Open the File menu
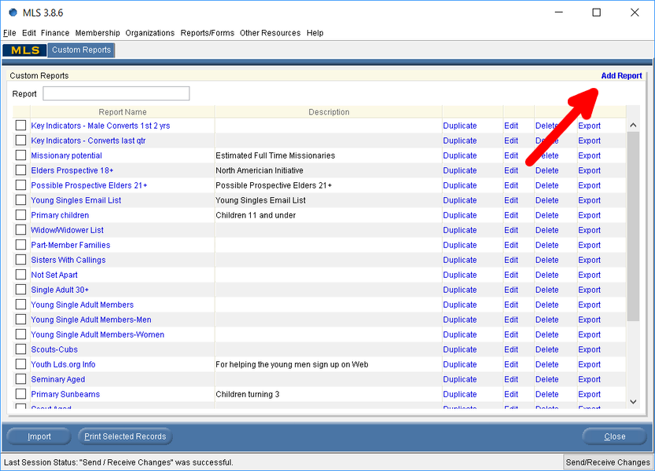This screenshot has width=655, height=471. tap(9, 33)
